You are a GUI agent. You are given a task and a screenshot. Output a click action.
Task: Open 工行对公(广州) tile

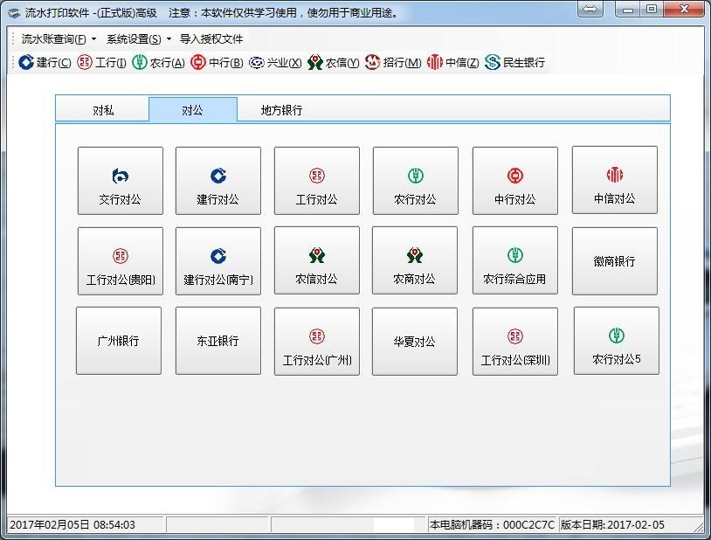tap(317, 342)
